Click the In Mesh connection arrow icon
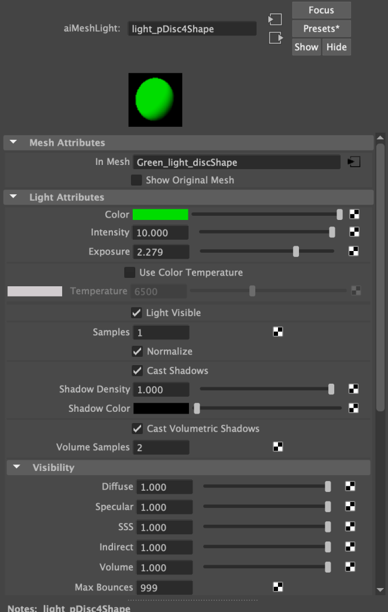 pyautogui.click(x=354, y=162)
